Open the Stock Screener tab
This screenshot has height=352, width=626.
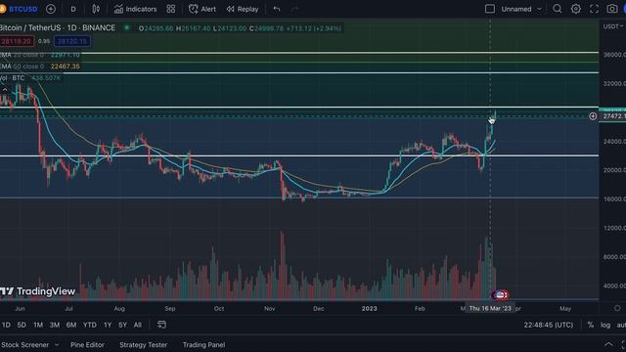[24, 345]
